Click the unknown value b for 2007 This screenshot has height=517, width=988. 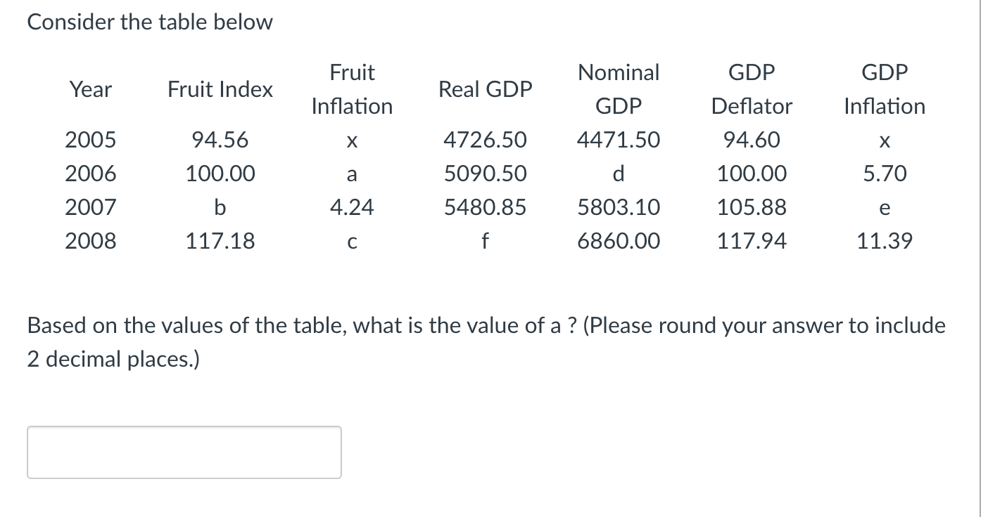coord(220,207)
